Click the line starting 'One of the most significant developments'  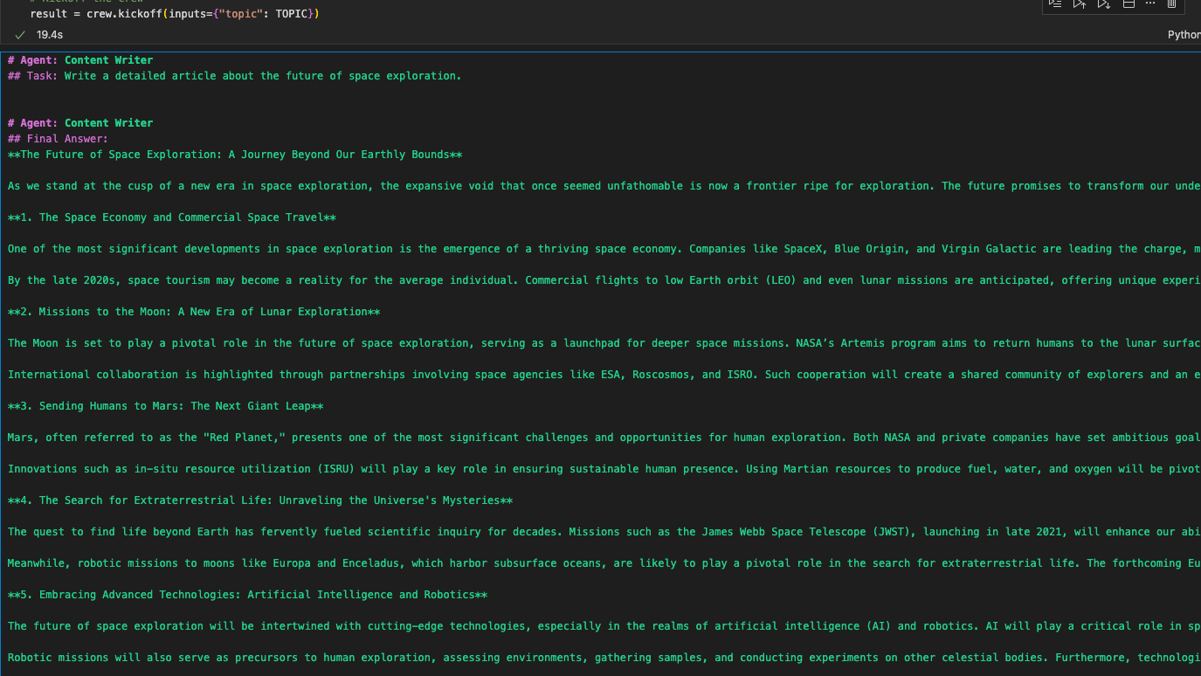pos(604,249)
